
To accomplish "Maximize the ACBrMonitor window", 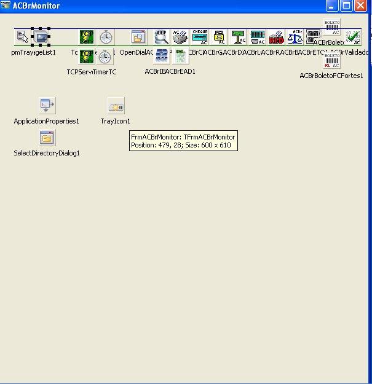I will 346,6.
